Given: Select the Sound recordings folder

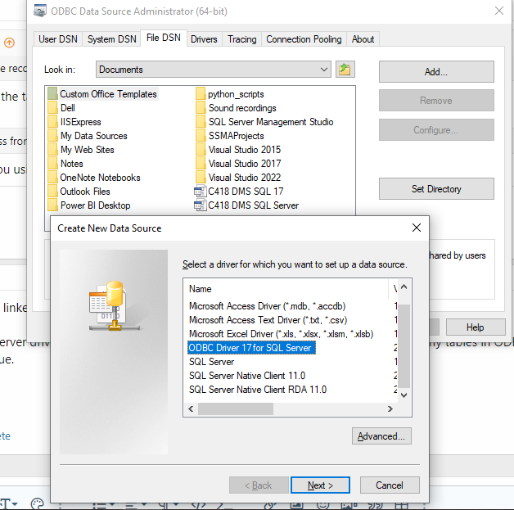Looking at the screenshot, I should [237, 108].
